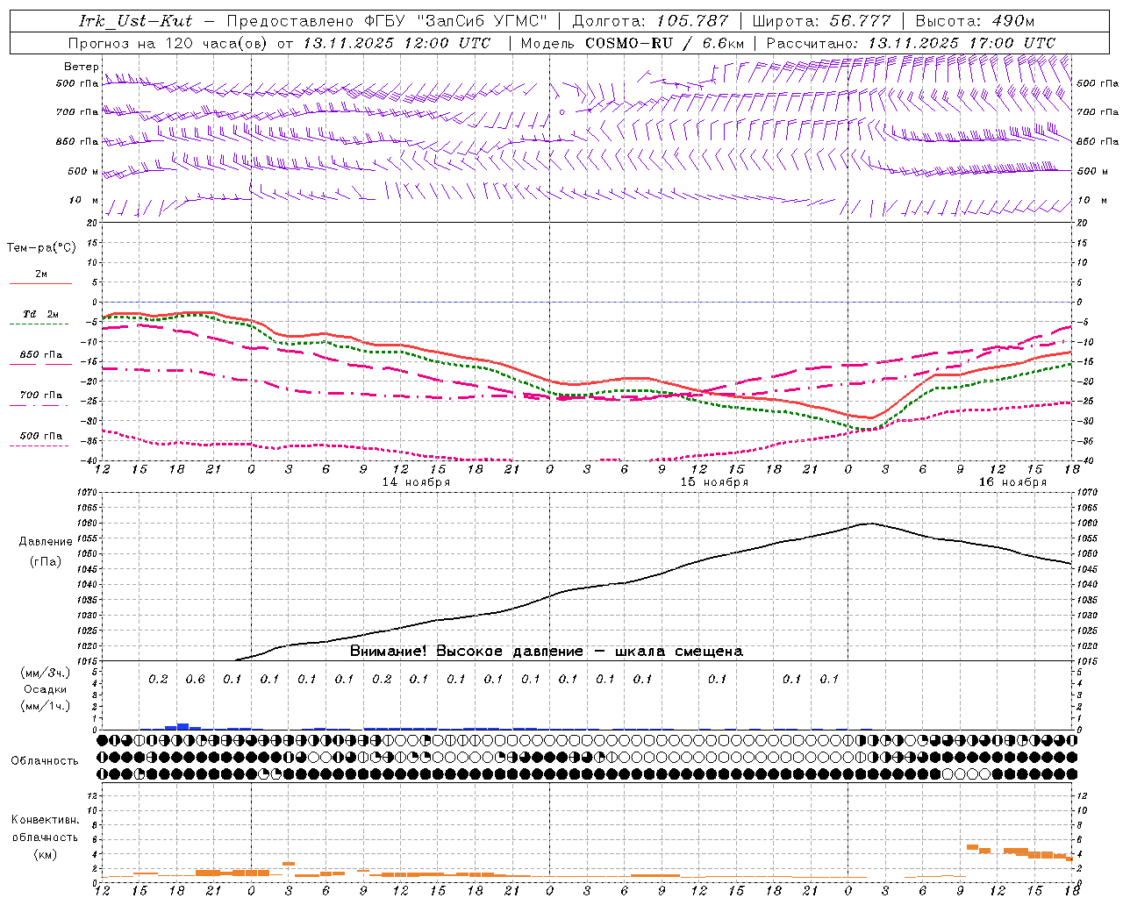
Task: Click the "Давление" pressure panel label
Action: point(46,542)
